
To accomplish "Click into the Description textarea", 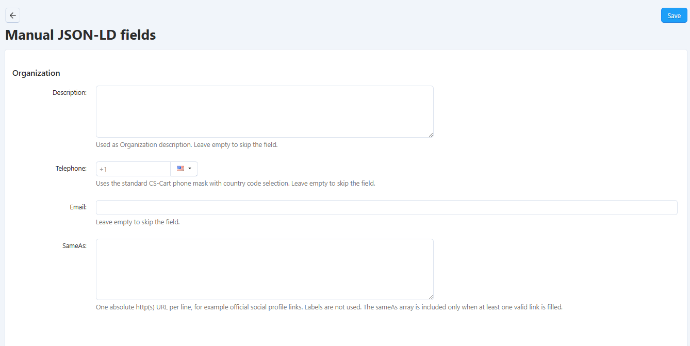I will pyautogui.click(x=265, y=111).
